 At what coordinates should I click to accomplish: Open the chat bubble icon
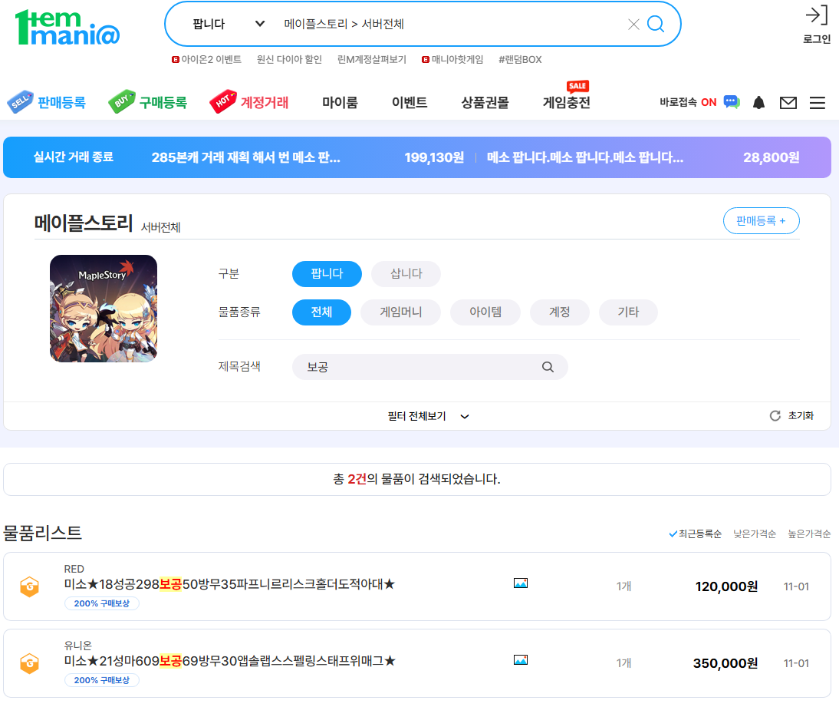click(732, 102)
